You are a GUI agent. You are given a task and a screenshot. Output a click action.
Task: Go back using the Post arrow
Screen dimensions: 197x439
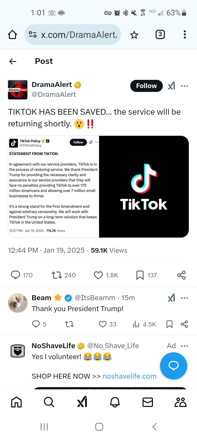coord(13,61)
